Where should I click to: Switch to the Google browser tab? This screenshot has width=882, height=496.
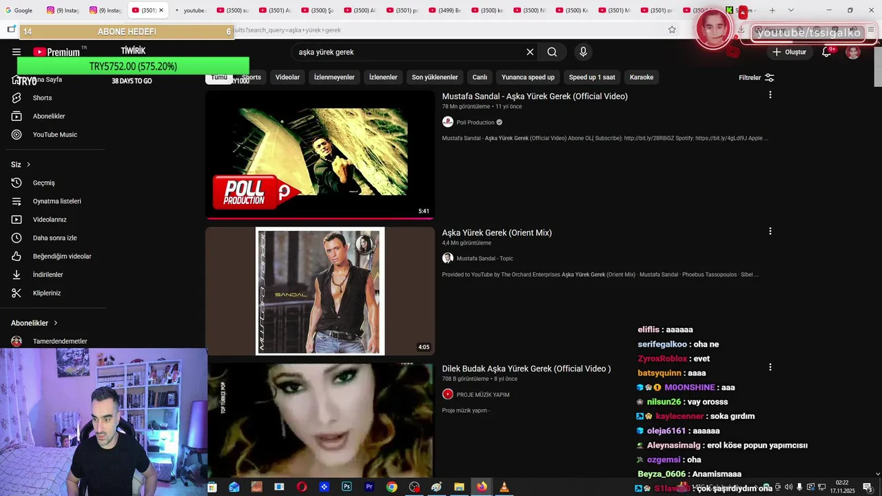[19, 10]
